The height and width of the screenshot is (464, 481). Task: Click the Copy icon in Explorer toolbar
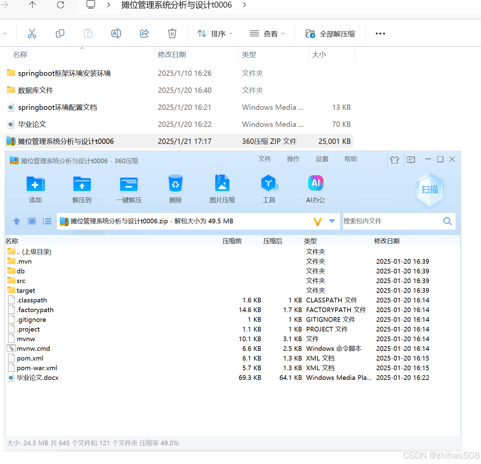pos(60,33)
